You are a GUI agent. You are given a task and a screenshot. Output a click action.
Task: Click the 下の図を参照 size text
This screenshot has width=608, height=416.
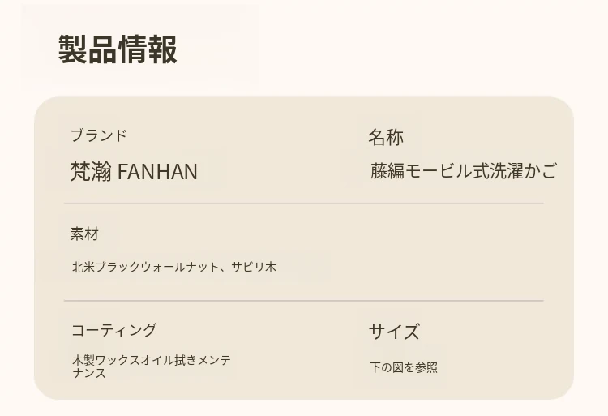click(x=404, y=367)
